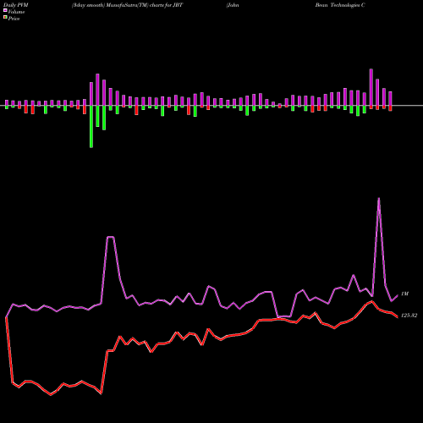Click the highest peak of purple volume line
Screen dimensions: 423x423
click(x=378, y=199)
